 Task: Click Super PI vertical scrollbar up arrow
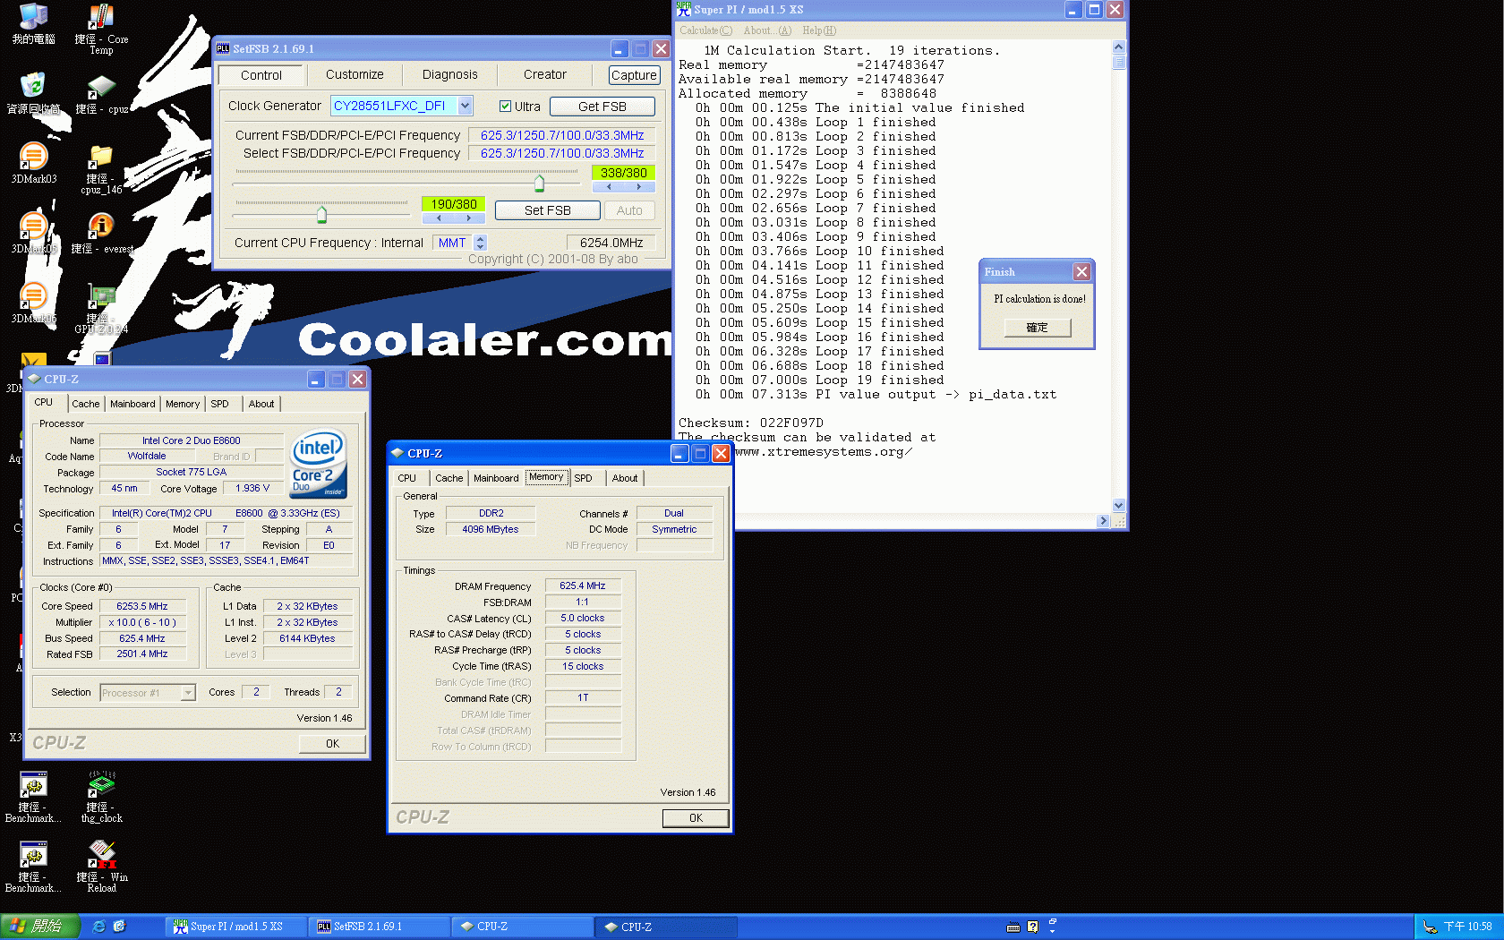[x=1118, y=47]
